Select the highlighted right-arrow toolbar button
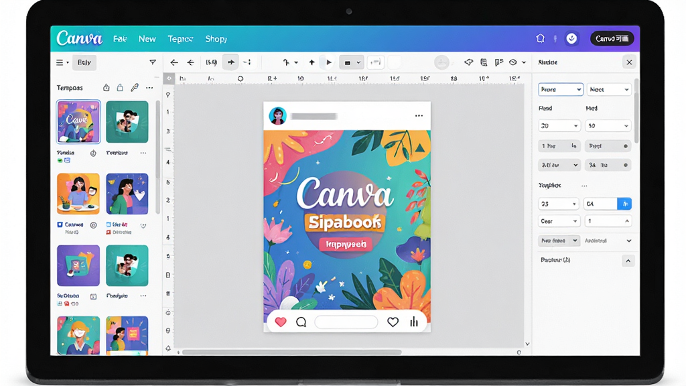 230,62
